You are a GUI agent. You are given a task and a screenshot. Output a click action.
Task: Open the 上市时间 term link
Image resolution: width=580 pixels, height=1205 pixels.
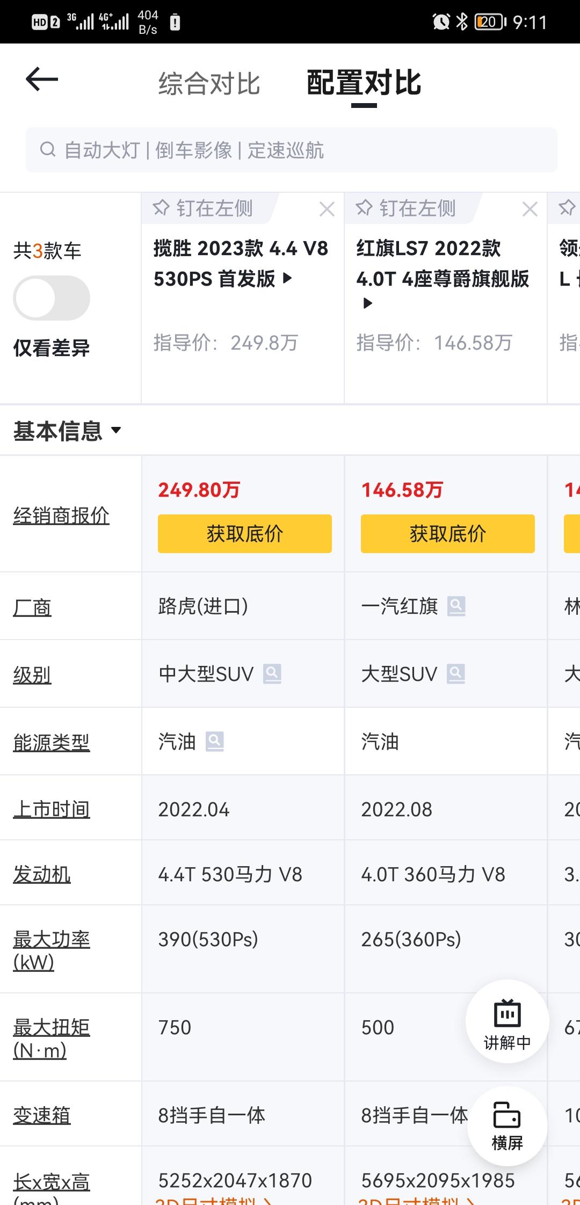tap(52, 810)
